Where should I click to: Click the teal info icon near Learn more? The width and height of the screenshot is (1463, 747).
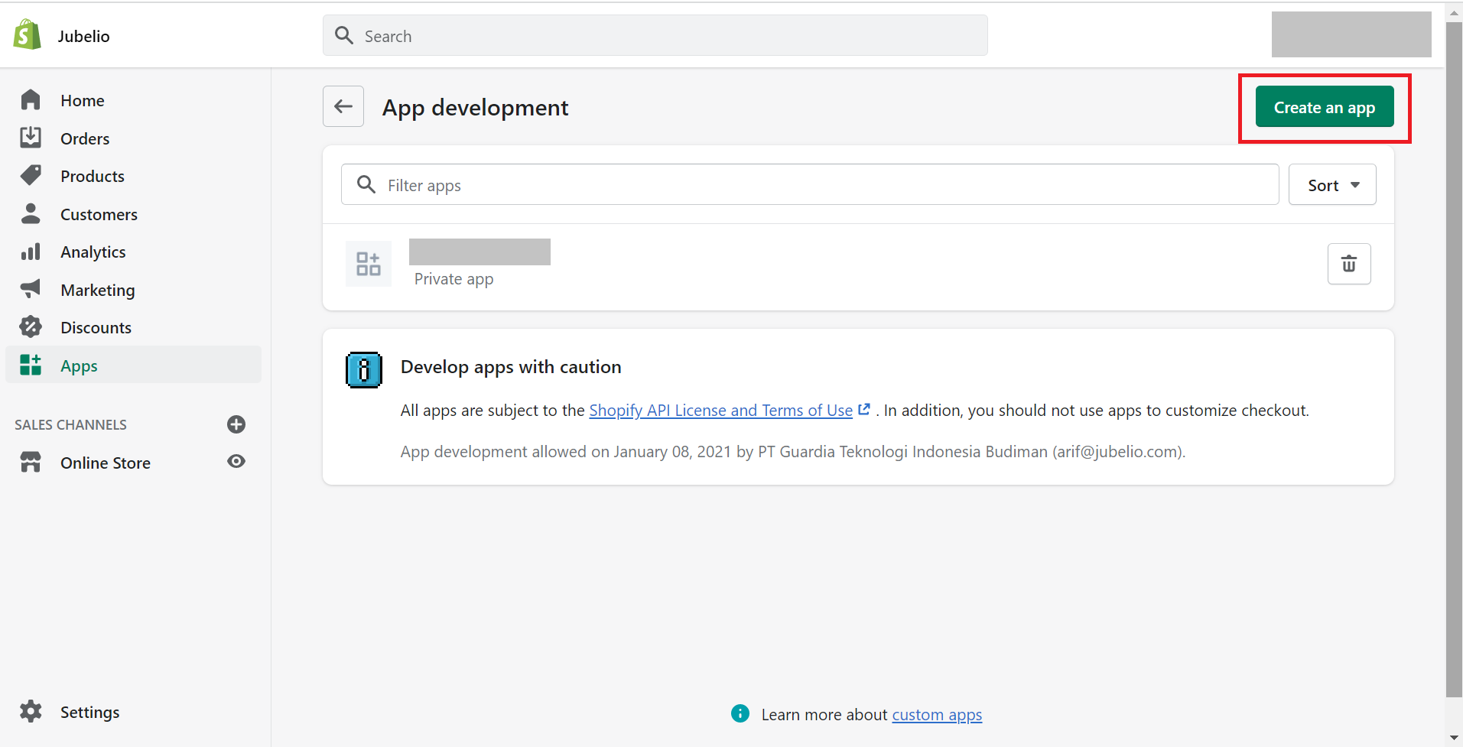pyautogui.click(x=740, y=713)
